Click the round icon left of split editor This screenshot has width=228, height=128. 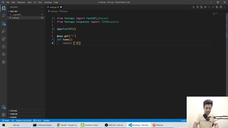pyautogui.click(x=217, y=7)
